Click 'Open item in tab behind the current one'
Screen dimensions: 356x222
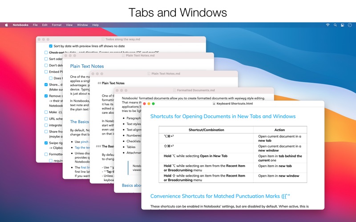(x=280, y=158)
